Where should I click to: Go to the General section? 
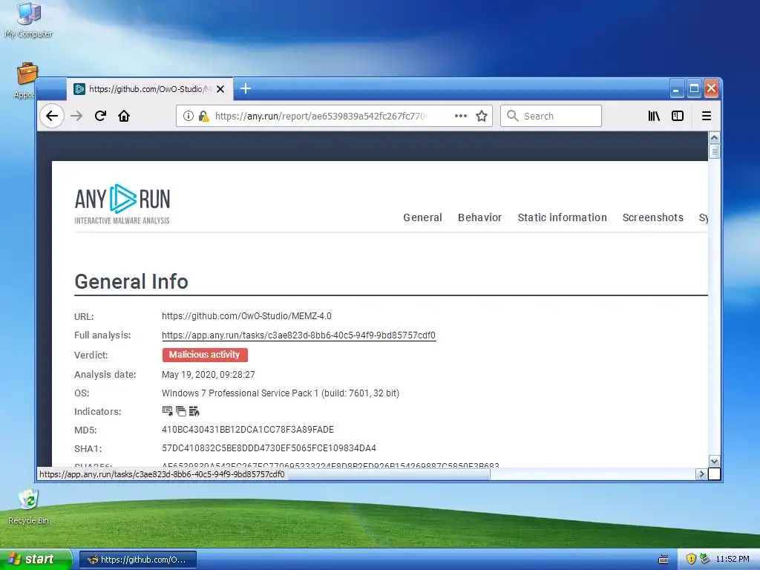422,217
